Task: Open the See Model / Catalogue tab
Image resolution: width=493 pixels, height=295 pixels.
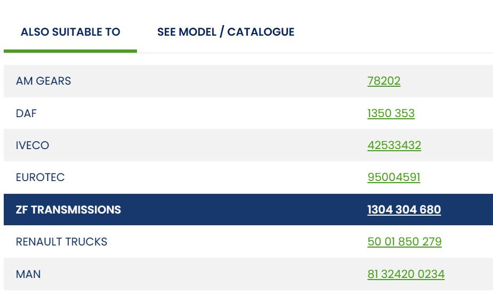Action: coord(225,32)
